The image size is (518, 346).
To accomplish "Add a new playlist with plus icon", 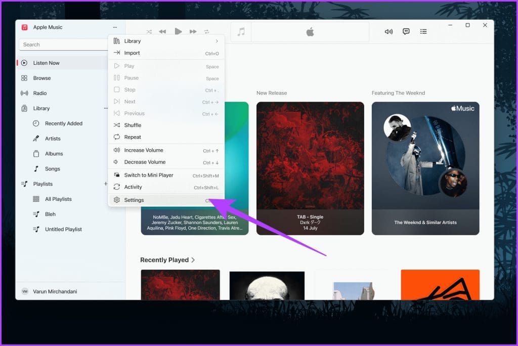I will (x=106, y=184).
